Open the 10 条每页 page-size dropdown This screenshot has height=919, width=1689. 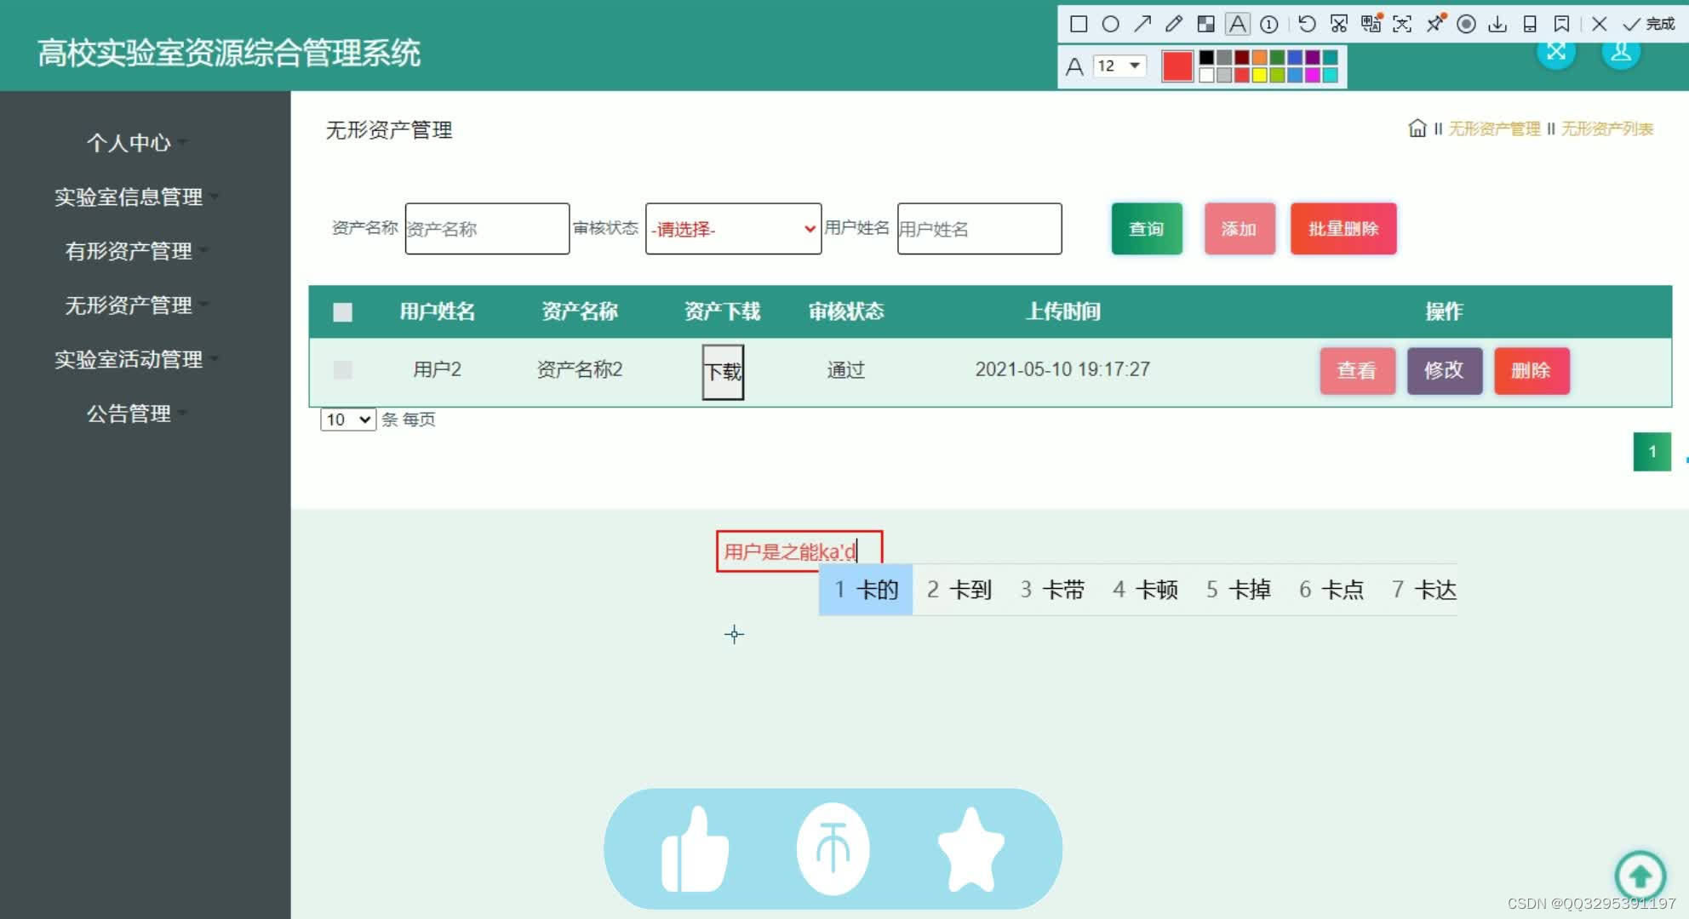[x=348, y=420]
